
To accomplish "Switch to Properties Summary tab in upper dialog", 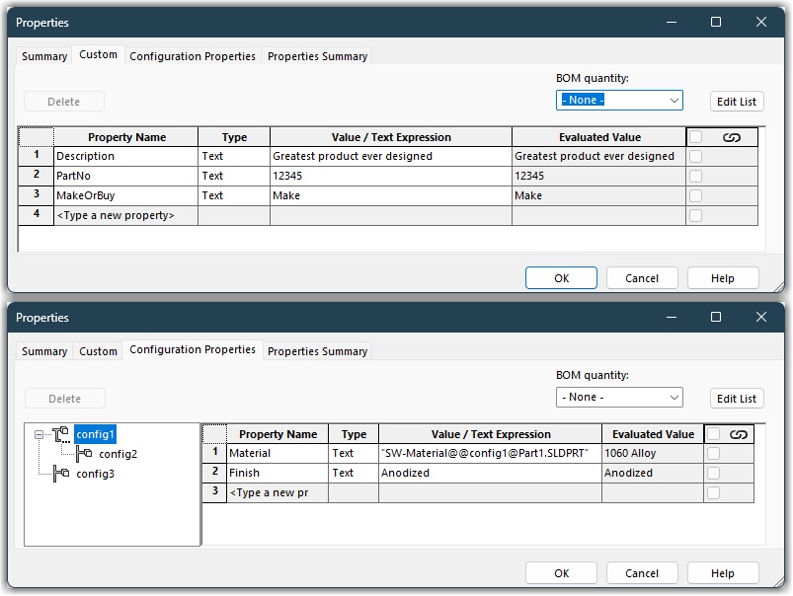I will coord(317,56).
